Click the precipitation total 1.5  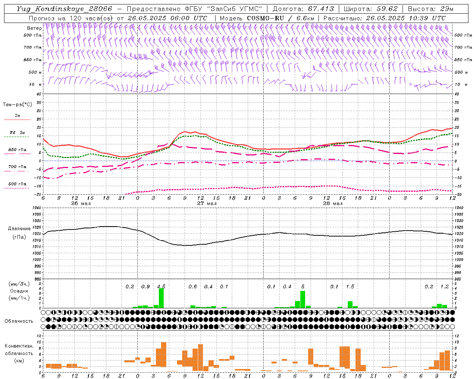tap(350, 286)
